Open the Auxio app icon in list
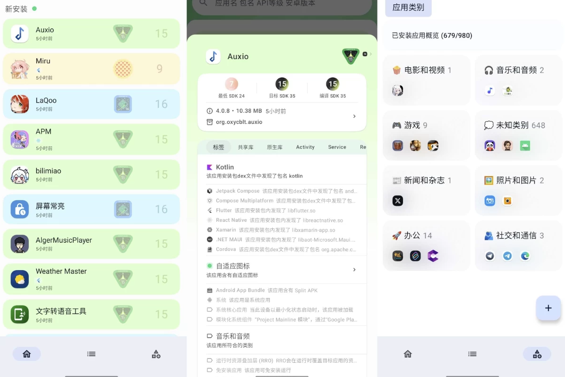 19,34
